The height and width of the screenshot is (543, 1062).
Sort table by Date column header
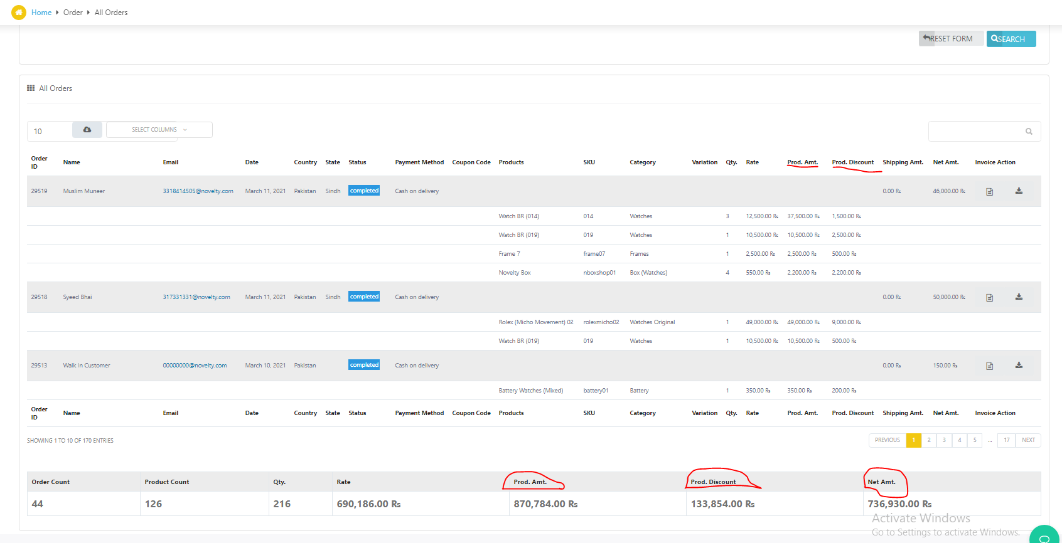(252, 162)
